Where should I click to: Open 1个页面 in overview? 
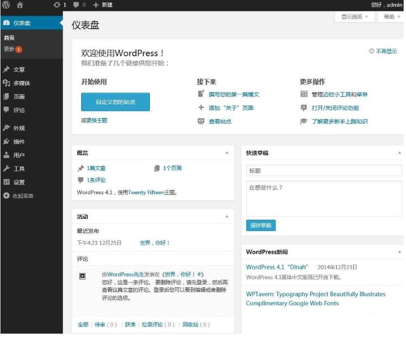(x=172, y=168)
